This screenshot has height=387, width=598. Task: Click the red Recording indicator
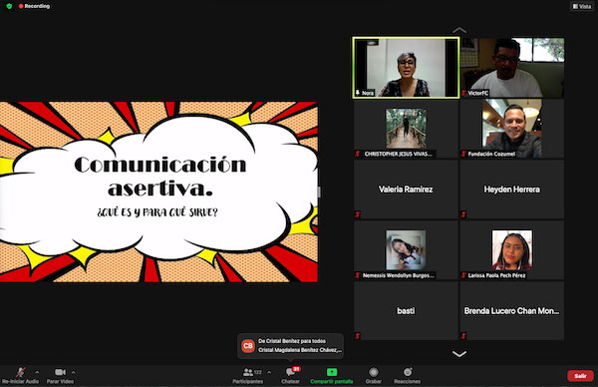(x=34, y=6)
